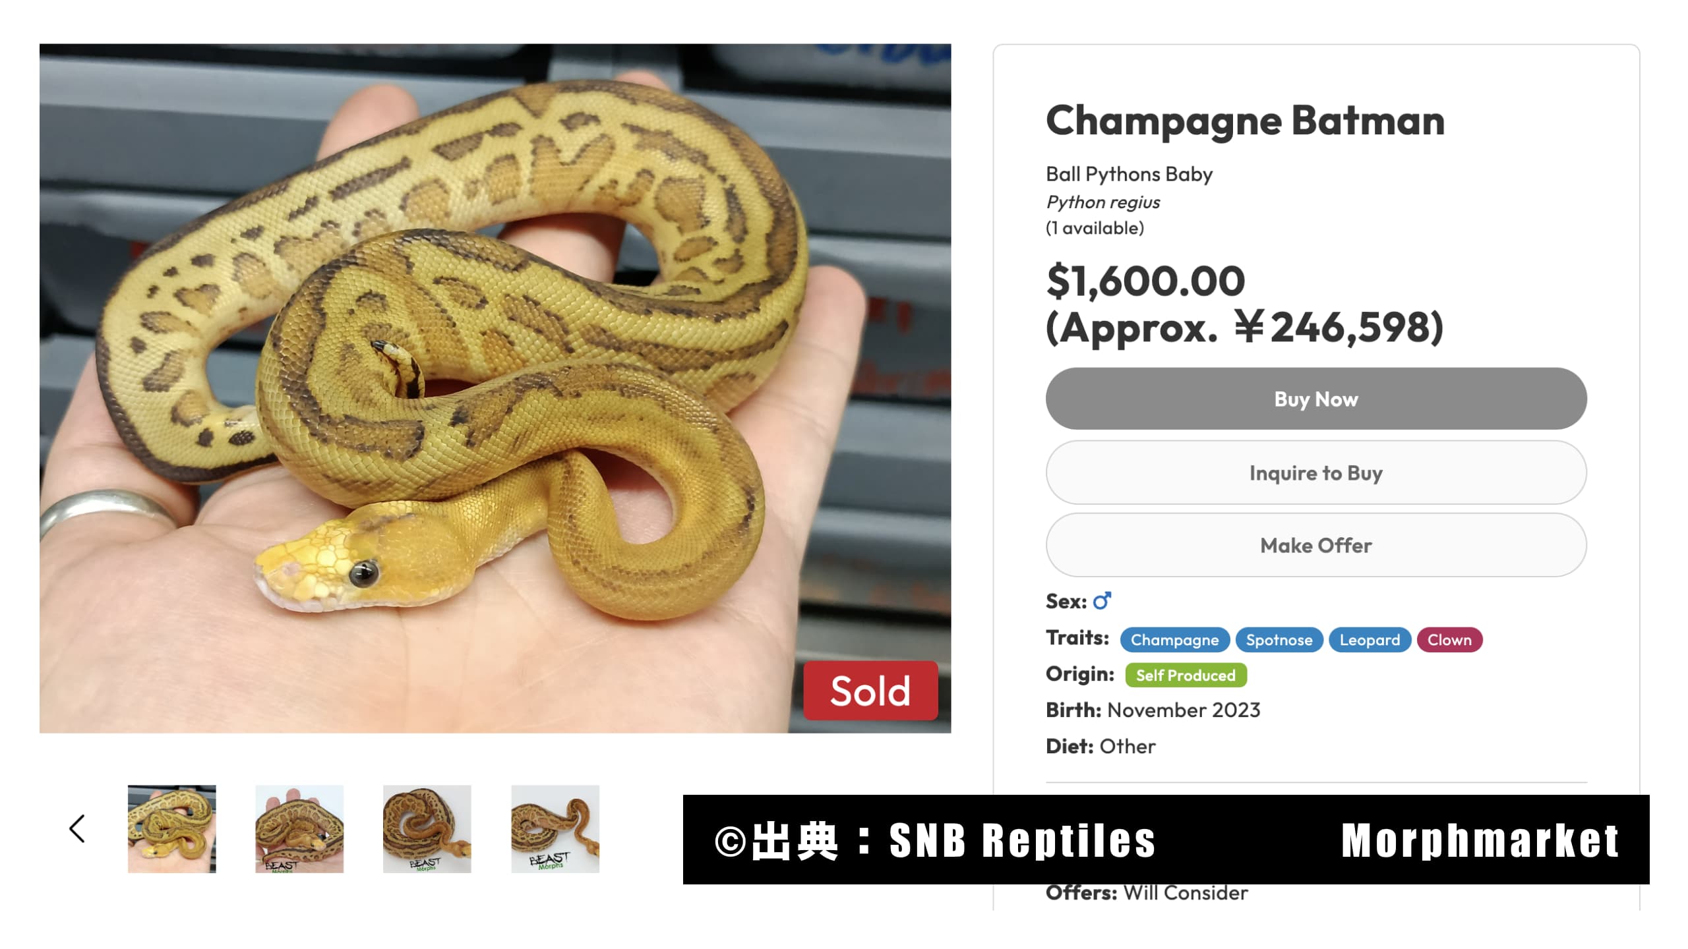Image resolution: width=1688 pixels, height=949 pixels.
Task: Click the Make Offer button
Action: pyautogui.click(x=1316, y=545)
